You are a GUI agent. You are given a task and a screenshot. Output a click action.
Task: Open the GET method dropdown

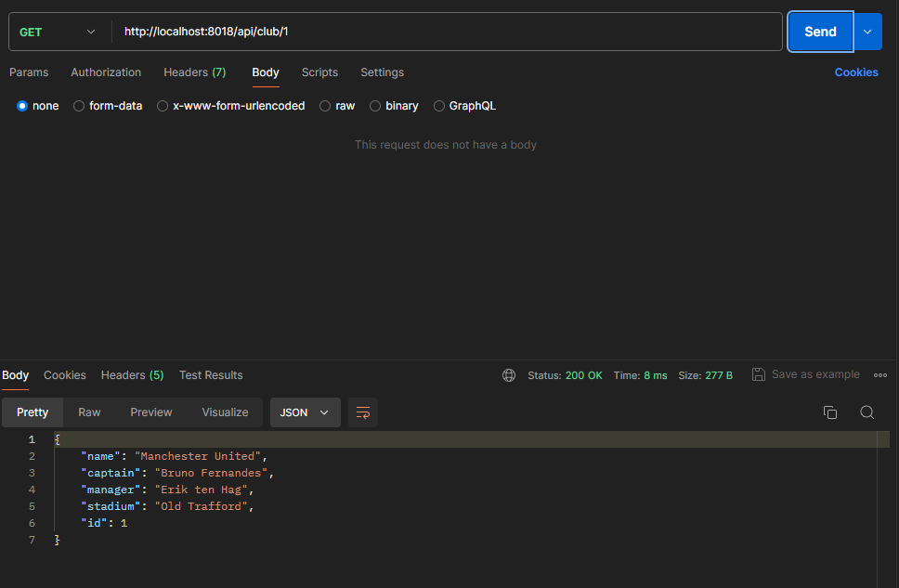(58, 33)
